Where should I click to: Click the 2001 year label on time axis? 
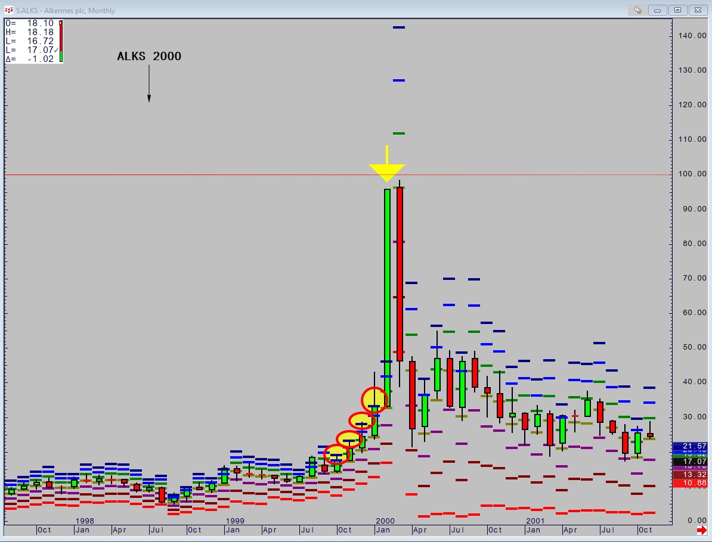click(535, 521)
